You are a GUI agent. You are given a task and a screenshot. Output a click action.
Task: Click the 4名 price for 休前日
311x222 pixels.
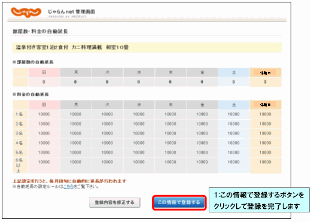click(x=265, y=143)
